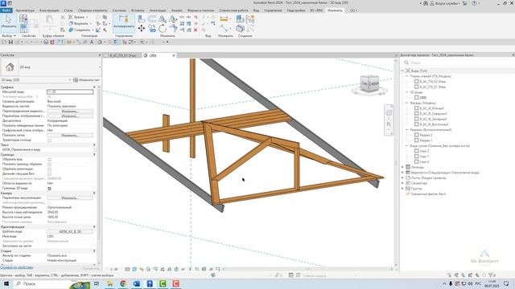Expand the Семейства node
Viewport: 515px width, 289px height.
click(x=402, y=183)
